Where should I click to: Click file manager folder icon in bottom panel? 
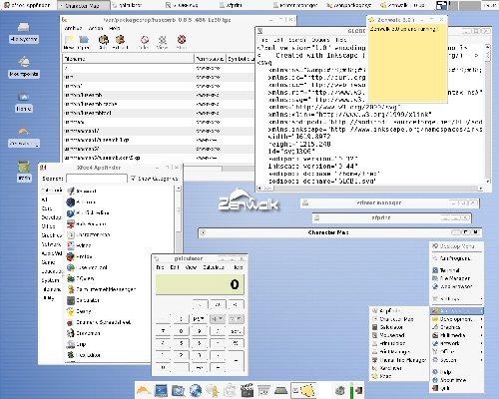pyautogui.click(x=179, y=391)
